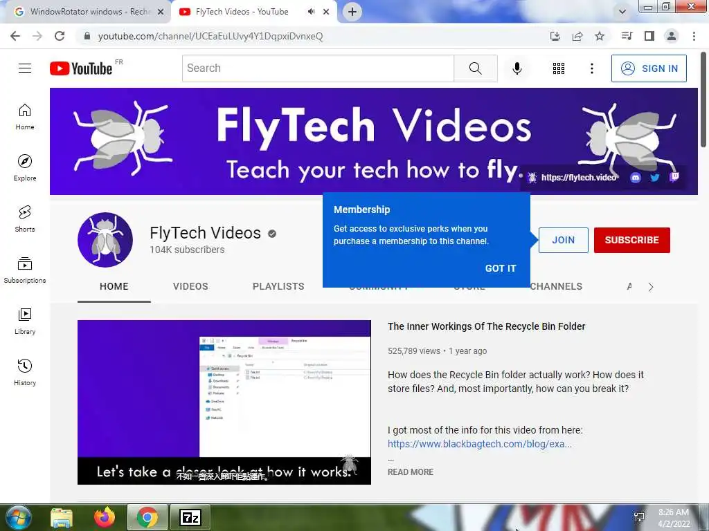This screenshot has width=709, height=531.
Task: Open File Explorer from taskbar
Action: 62,517
